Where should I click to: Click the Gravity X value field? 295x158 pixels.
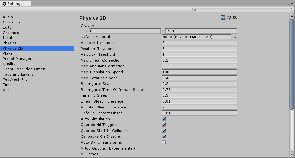pyautogui.click(x=125, y=31)
